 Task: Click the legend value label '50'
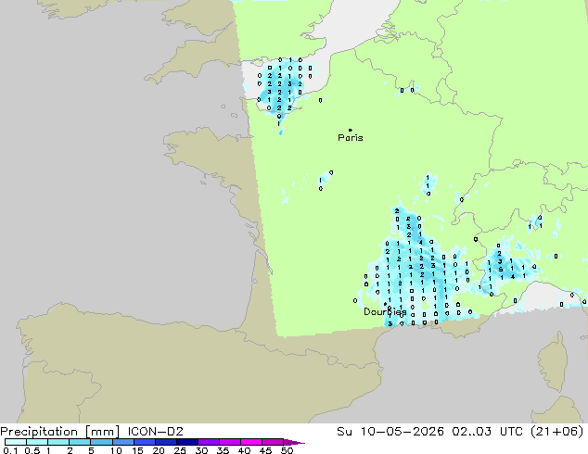click(x=287, y=450)
